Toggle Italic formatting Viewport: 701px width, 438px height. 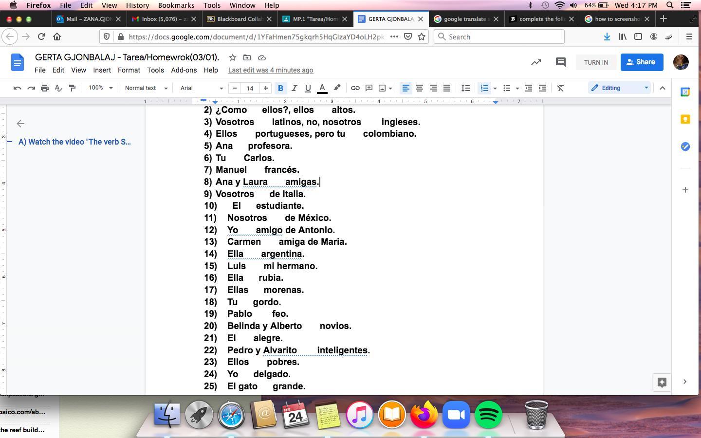point(294,88)
